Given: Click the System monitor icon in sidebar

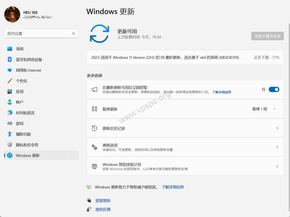Looking at the screenshot, I should click(x=10, y=49).
